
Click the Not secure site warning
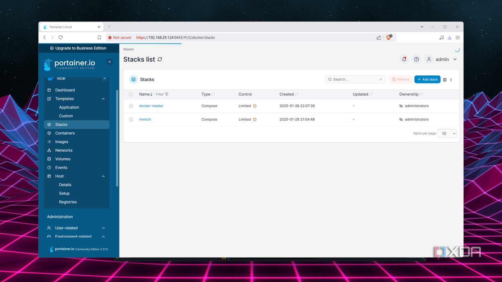click(x=119, y=37)
